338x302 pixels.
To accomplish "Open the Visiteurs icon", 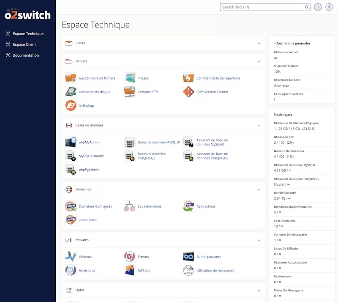I will coord(71,257).
